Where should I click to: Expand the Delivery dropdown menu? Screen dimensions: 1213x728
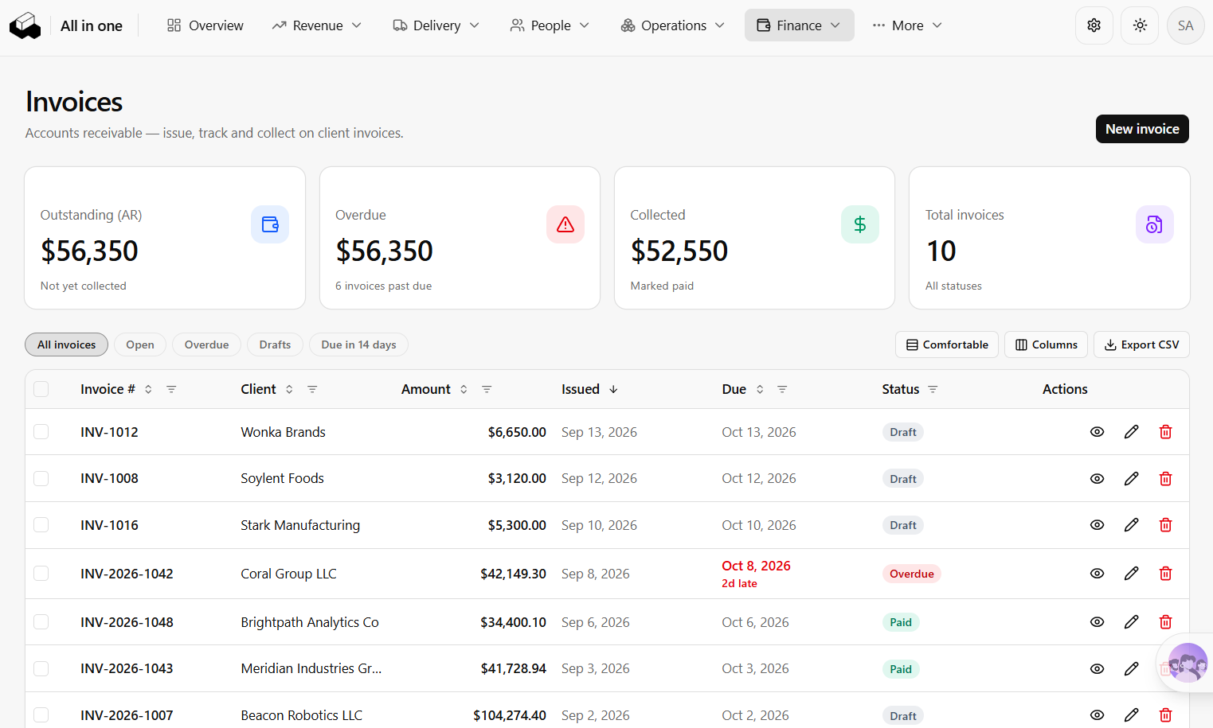436,25
